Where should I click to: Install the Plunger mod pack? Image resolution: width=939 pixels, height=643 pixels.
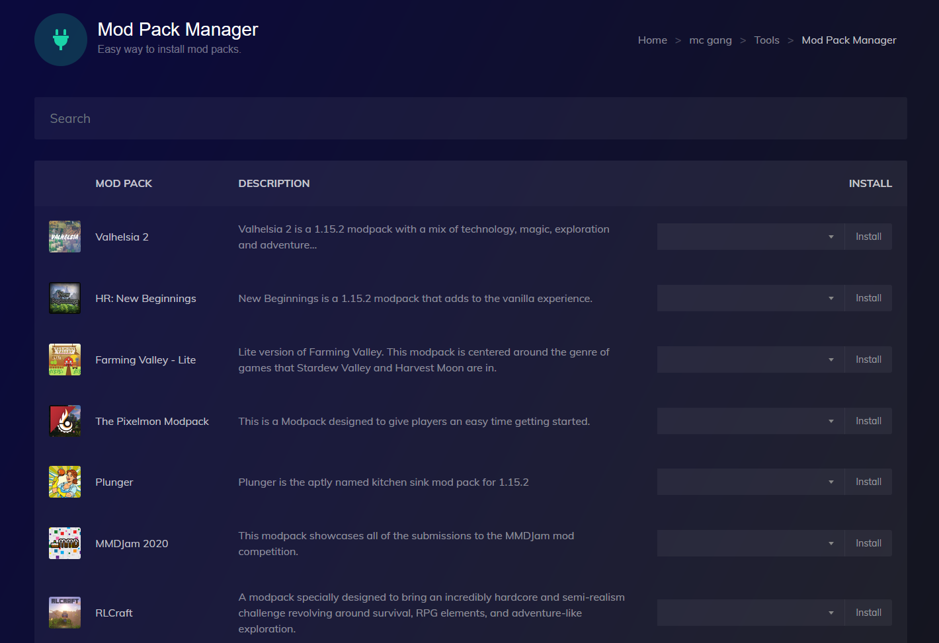[x=868, y=482]
